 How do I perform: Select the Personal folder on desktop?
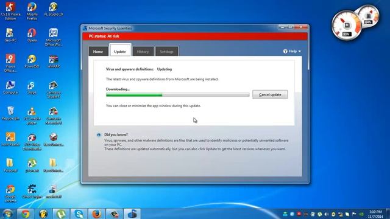tap(10, 165)
